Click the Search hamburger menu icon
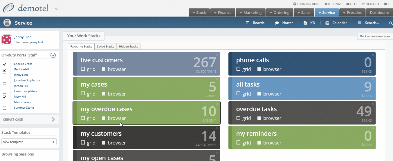The height and width of the screenshot is (161, 393). 359,23
